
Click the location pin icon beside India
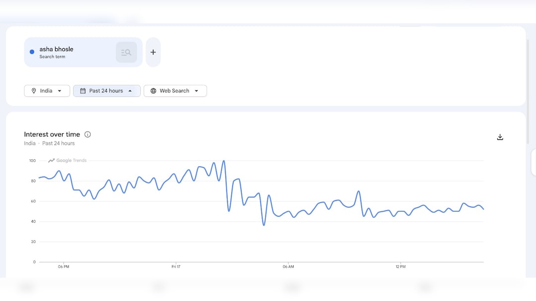(34, 91)
